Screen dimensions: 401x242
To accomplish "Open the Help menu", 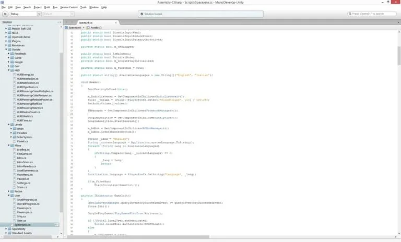I will (x=104, y=7).
